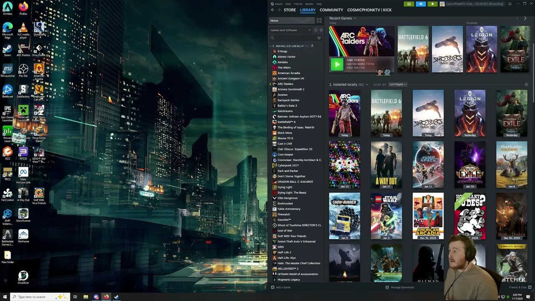Screen dimensions: 535x301
Task: Expand Recent Games shelf dropdown
Action: click(355, 18)
